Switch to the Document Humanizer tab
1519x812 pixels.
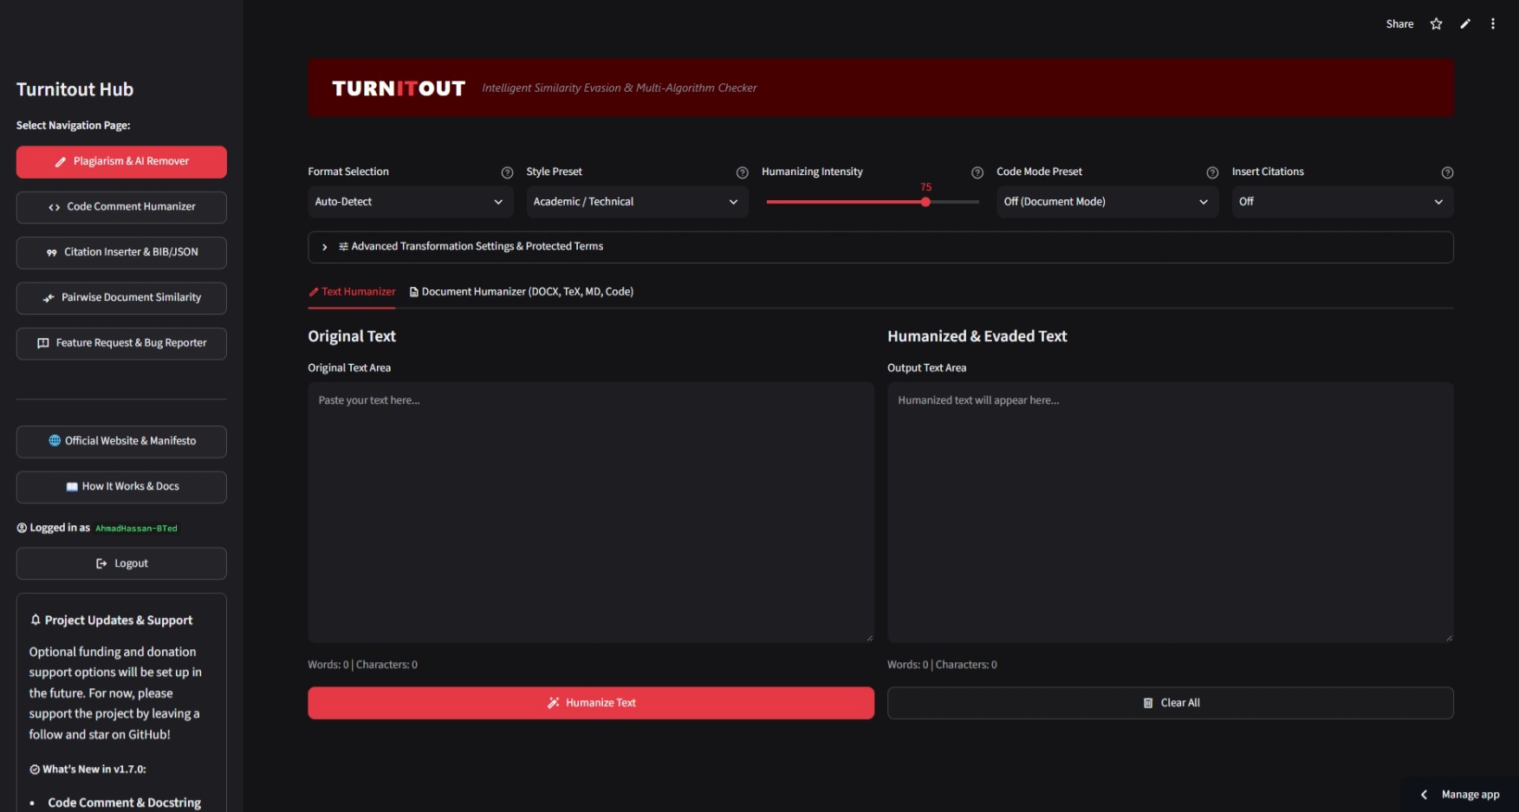[x=522, y=292]
